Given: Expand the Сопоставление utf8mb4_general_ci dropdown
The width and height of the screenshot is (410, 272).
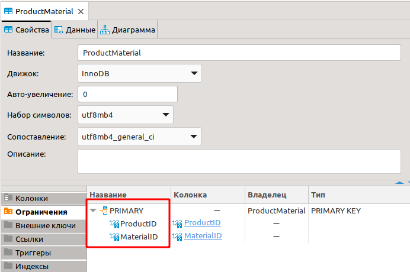Looking at the screenshot, I should (140, 137).
